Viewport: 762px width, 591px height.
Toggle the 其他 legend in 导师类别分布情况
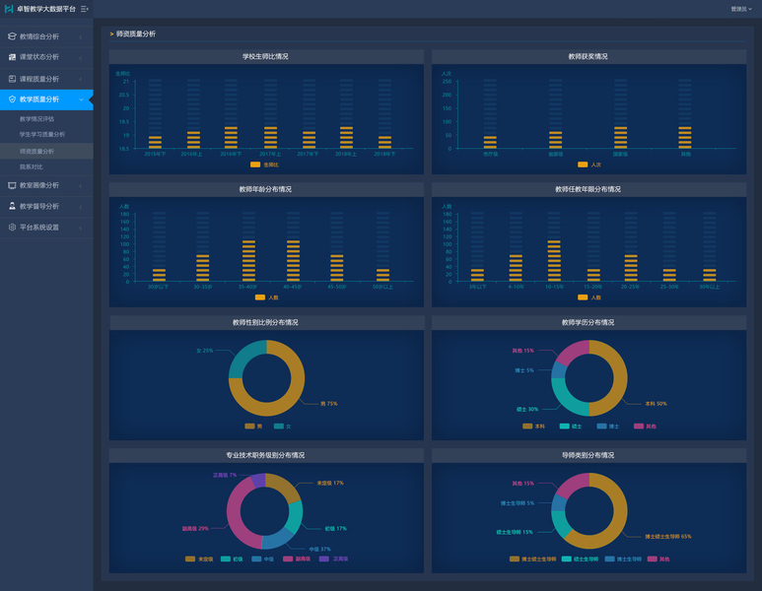pyautogui.click(x=658, y=558)
